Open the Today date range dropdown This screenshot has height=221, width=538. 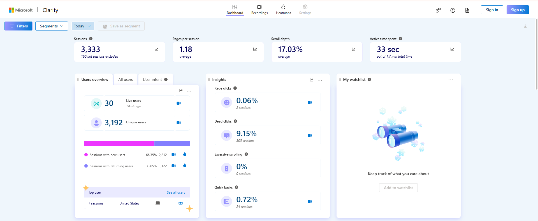pos(83,26)
